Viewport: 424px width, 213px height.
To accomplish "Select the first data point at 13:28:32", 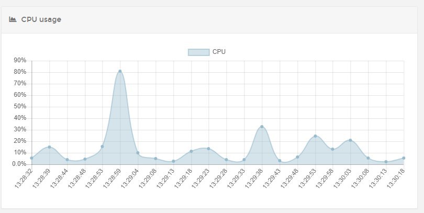I will pos(31,158).
